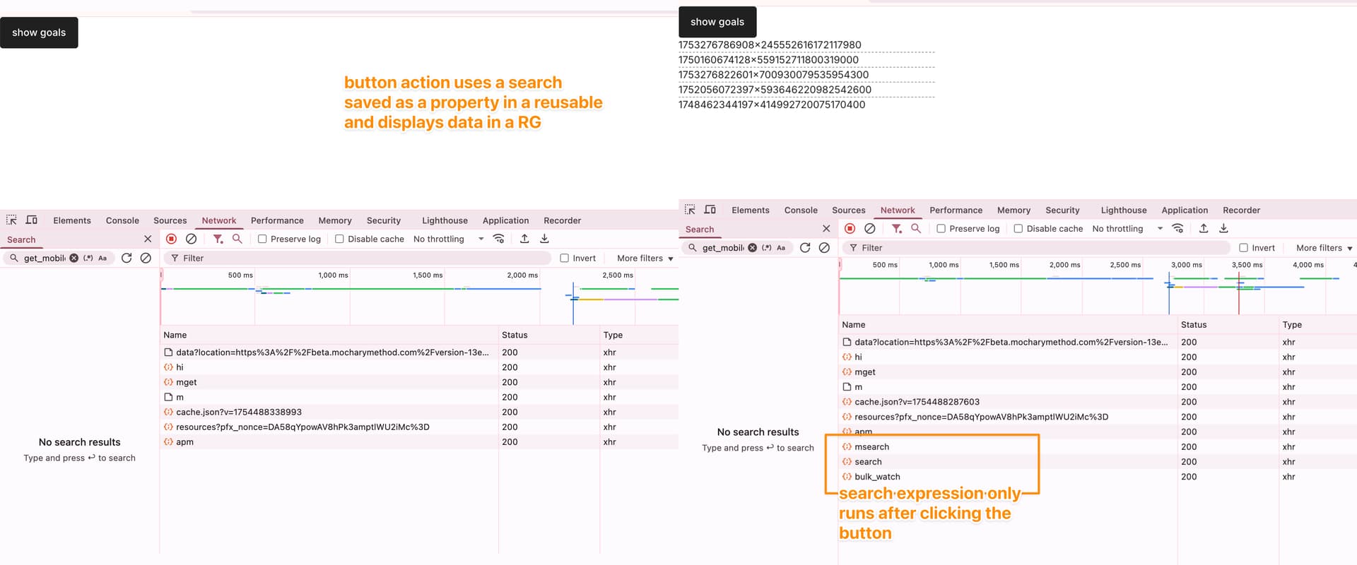Image resolution: width=1357 pixels, height=565 pixels.
Task: Open network conditions icon in left DevTools
Action: [499, 239]
